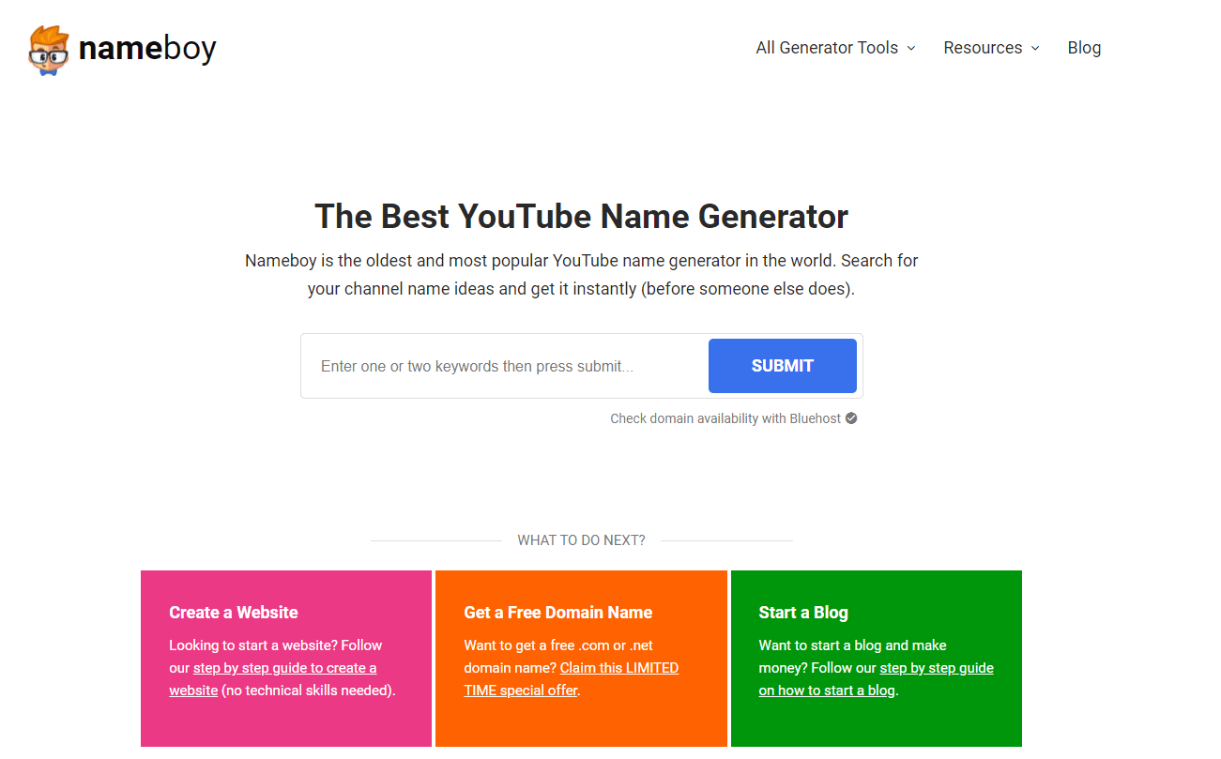The height and width of the screenshot is (759, 1221).
Task: Click Check domain availability with Bluehost text
Action: [725, 418]
